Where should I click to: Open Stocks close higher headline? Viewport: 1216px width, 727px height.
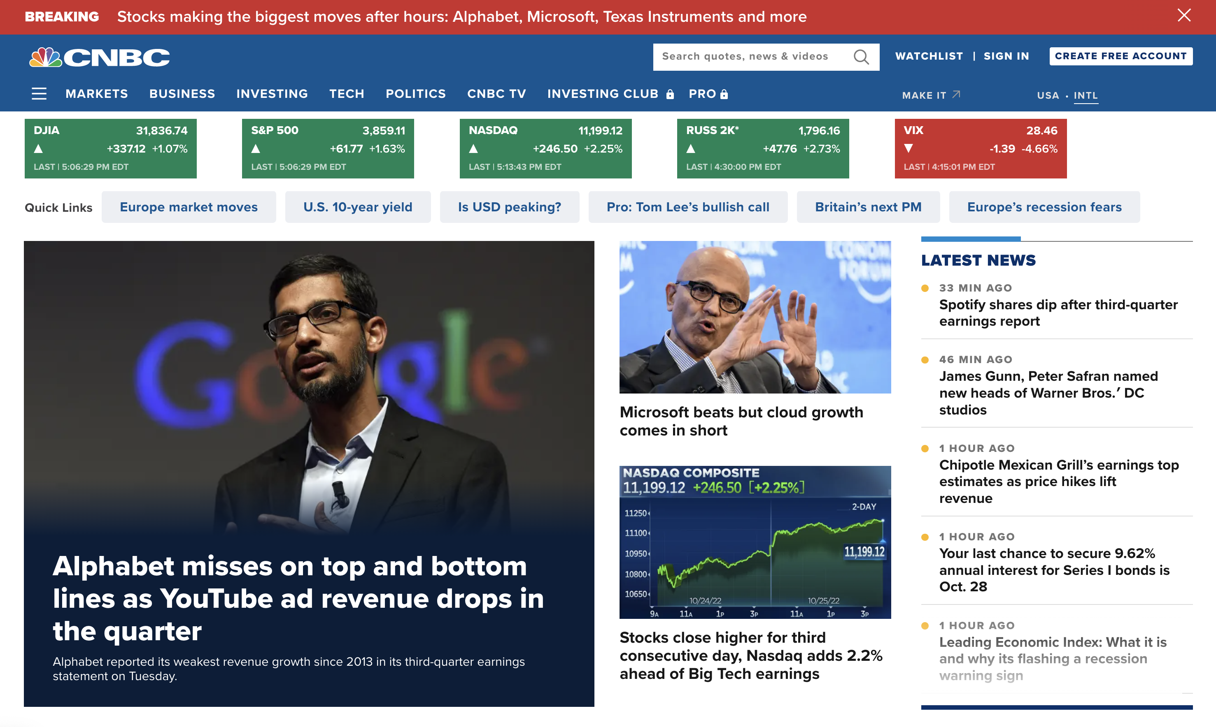(751, 655)
